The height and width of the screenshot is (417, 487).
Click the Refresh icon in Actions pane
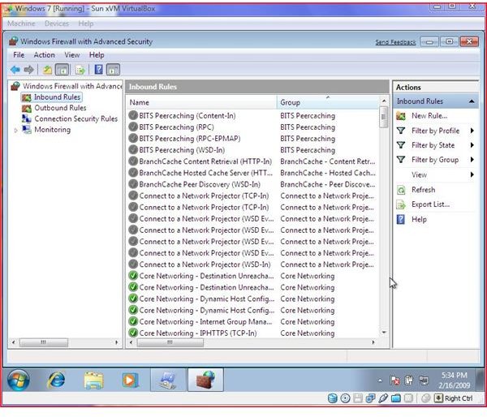[401, 190]
